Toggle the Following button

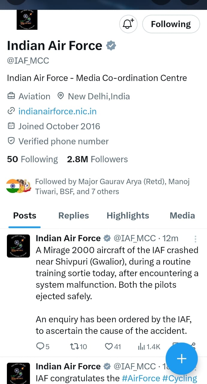click(x=171, y=24)
